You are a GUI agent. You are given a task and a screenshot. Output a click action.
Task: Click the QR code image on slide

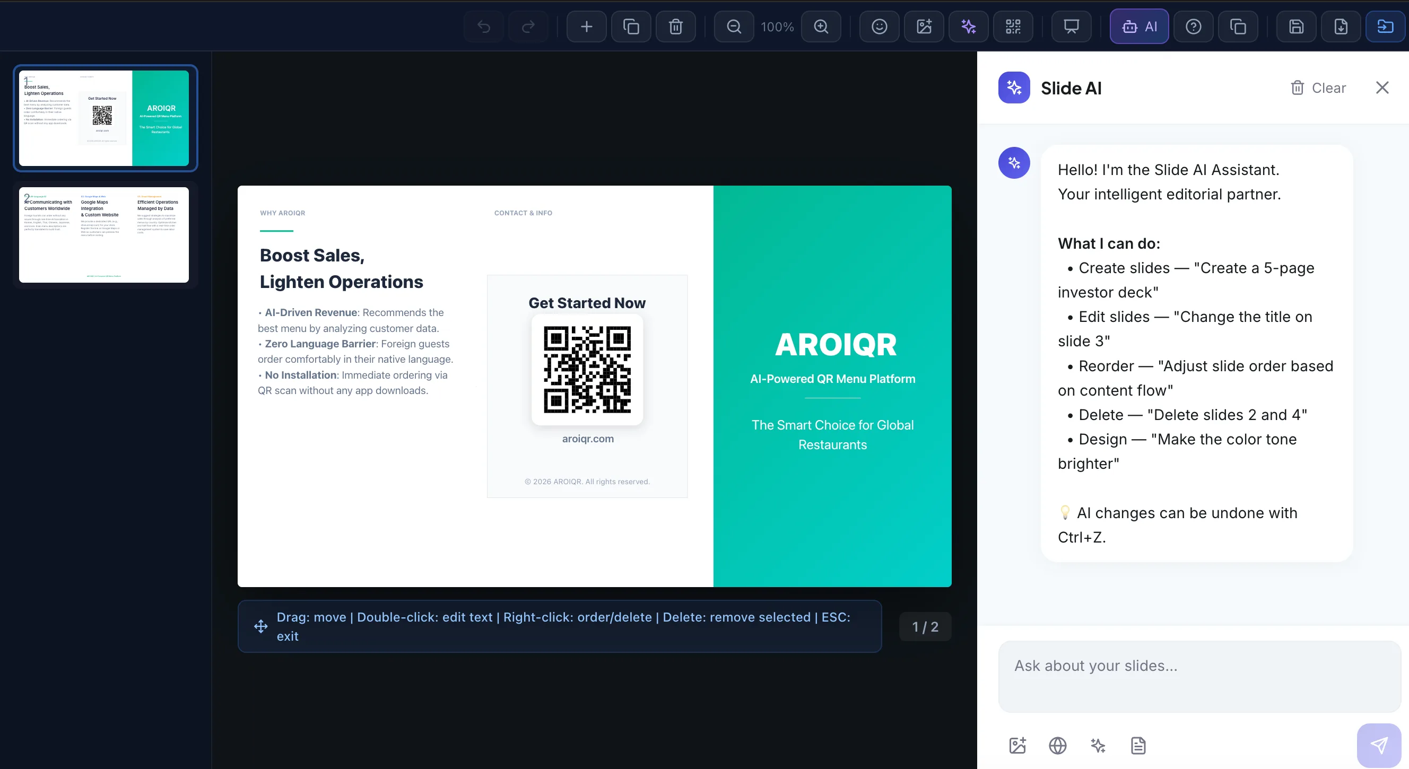pyautogui.click(x=587, y=369)
